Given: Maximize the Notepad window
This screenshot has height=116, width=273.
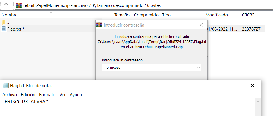Looking at the screenshot, I should tap(235, 85).
